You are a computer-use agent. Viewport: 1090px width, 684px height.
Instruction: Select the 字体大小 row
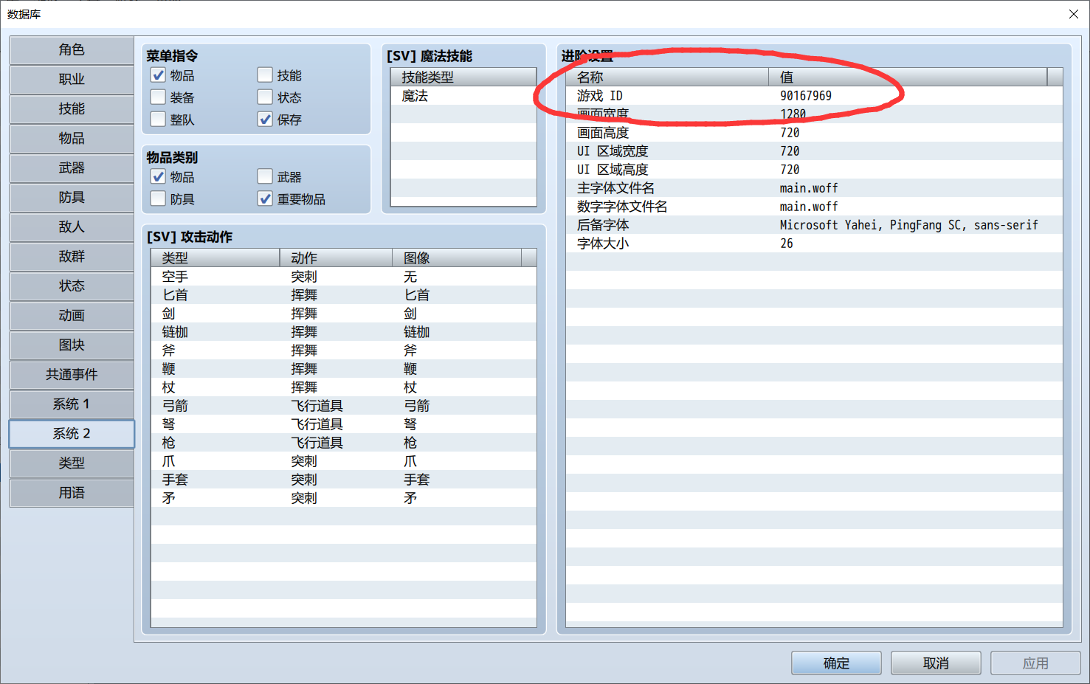coord(814,243)
